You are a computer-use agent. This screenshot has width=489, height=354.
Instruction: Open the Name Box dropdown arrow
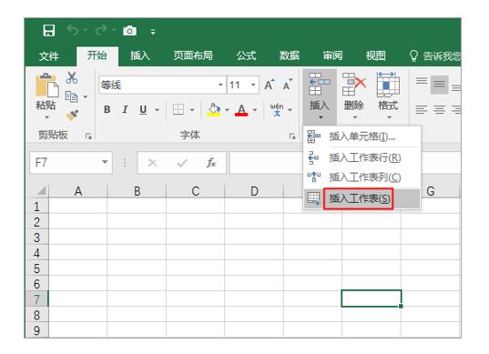[x=105, y=162]
